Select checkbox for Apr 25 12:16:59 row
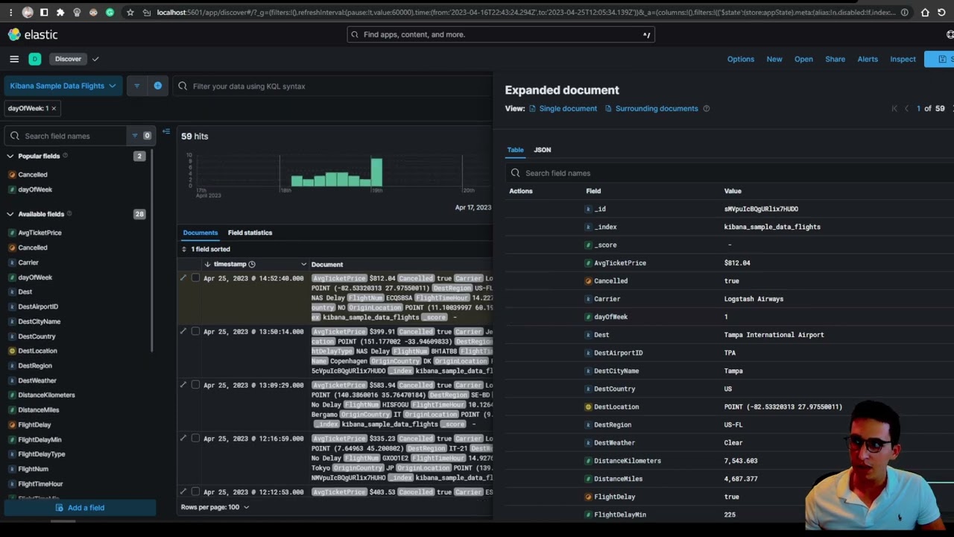Viewport: 954px width, 537px height. click(x=195, y=439)
